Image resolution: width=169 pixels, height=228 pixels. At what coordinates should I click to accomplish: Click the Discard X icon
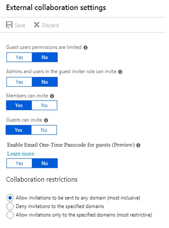tap(37, 25)
